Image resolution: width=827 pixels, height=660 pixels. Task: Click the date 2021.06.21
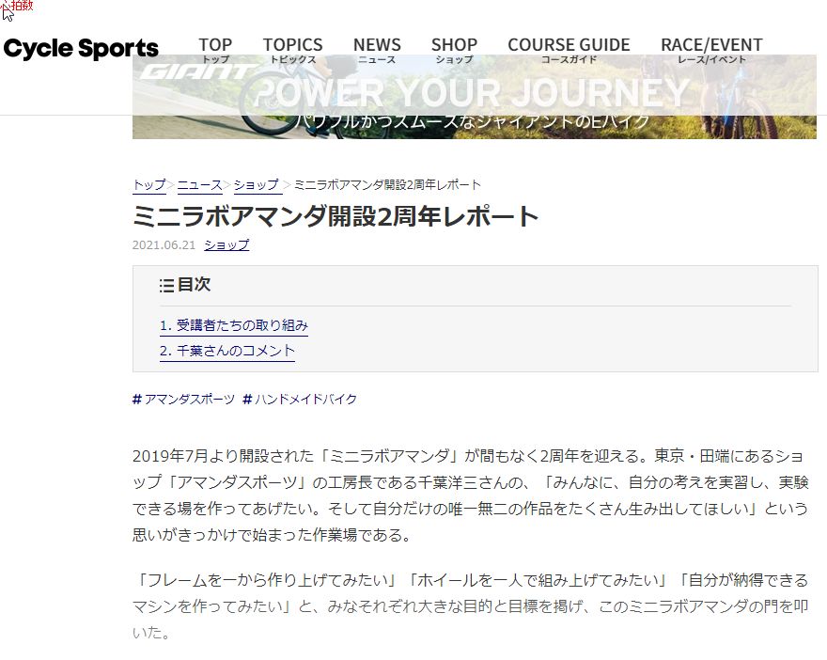point(164,245)
